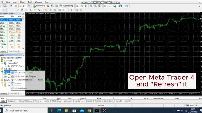Open the Favorites tab in Navigator
The height and width of the screenshot is (113, 202).
click(13, 93)
